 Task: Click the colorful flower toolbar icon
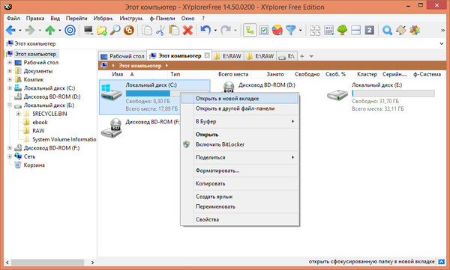click(415, 30)
